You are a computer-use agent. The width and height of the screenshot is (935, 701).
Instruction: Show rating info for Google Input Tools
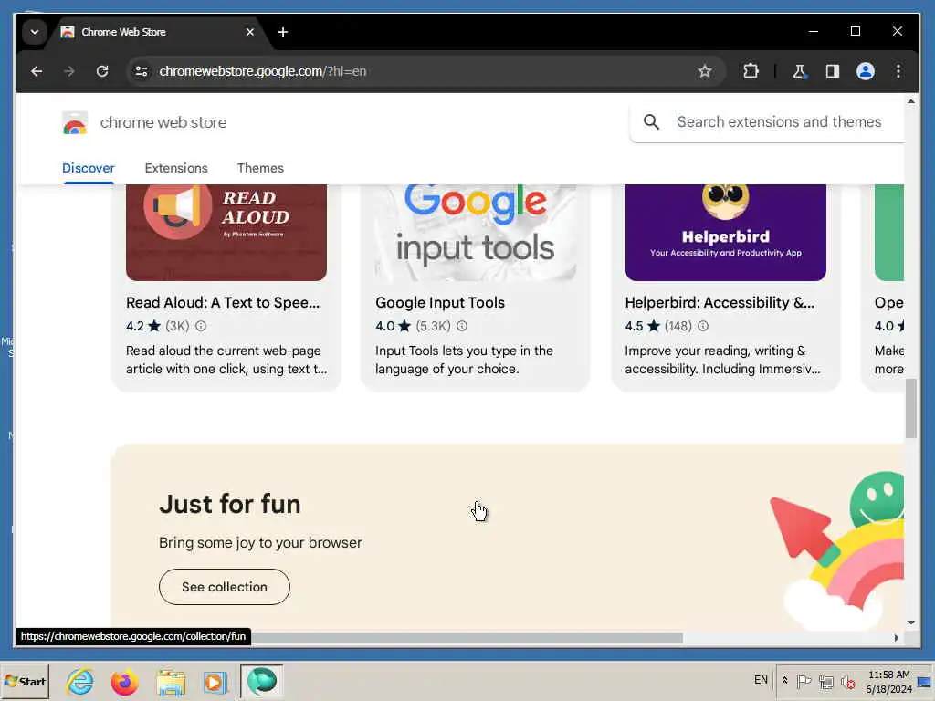[x=462, y=326]
